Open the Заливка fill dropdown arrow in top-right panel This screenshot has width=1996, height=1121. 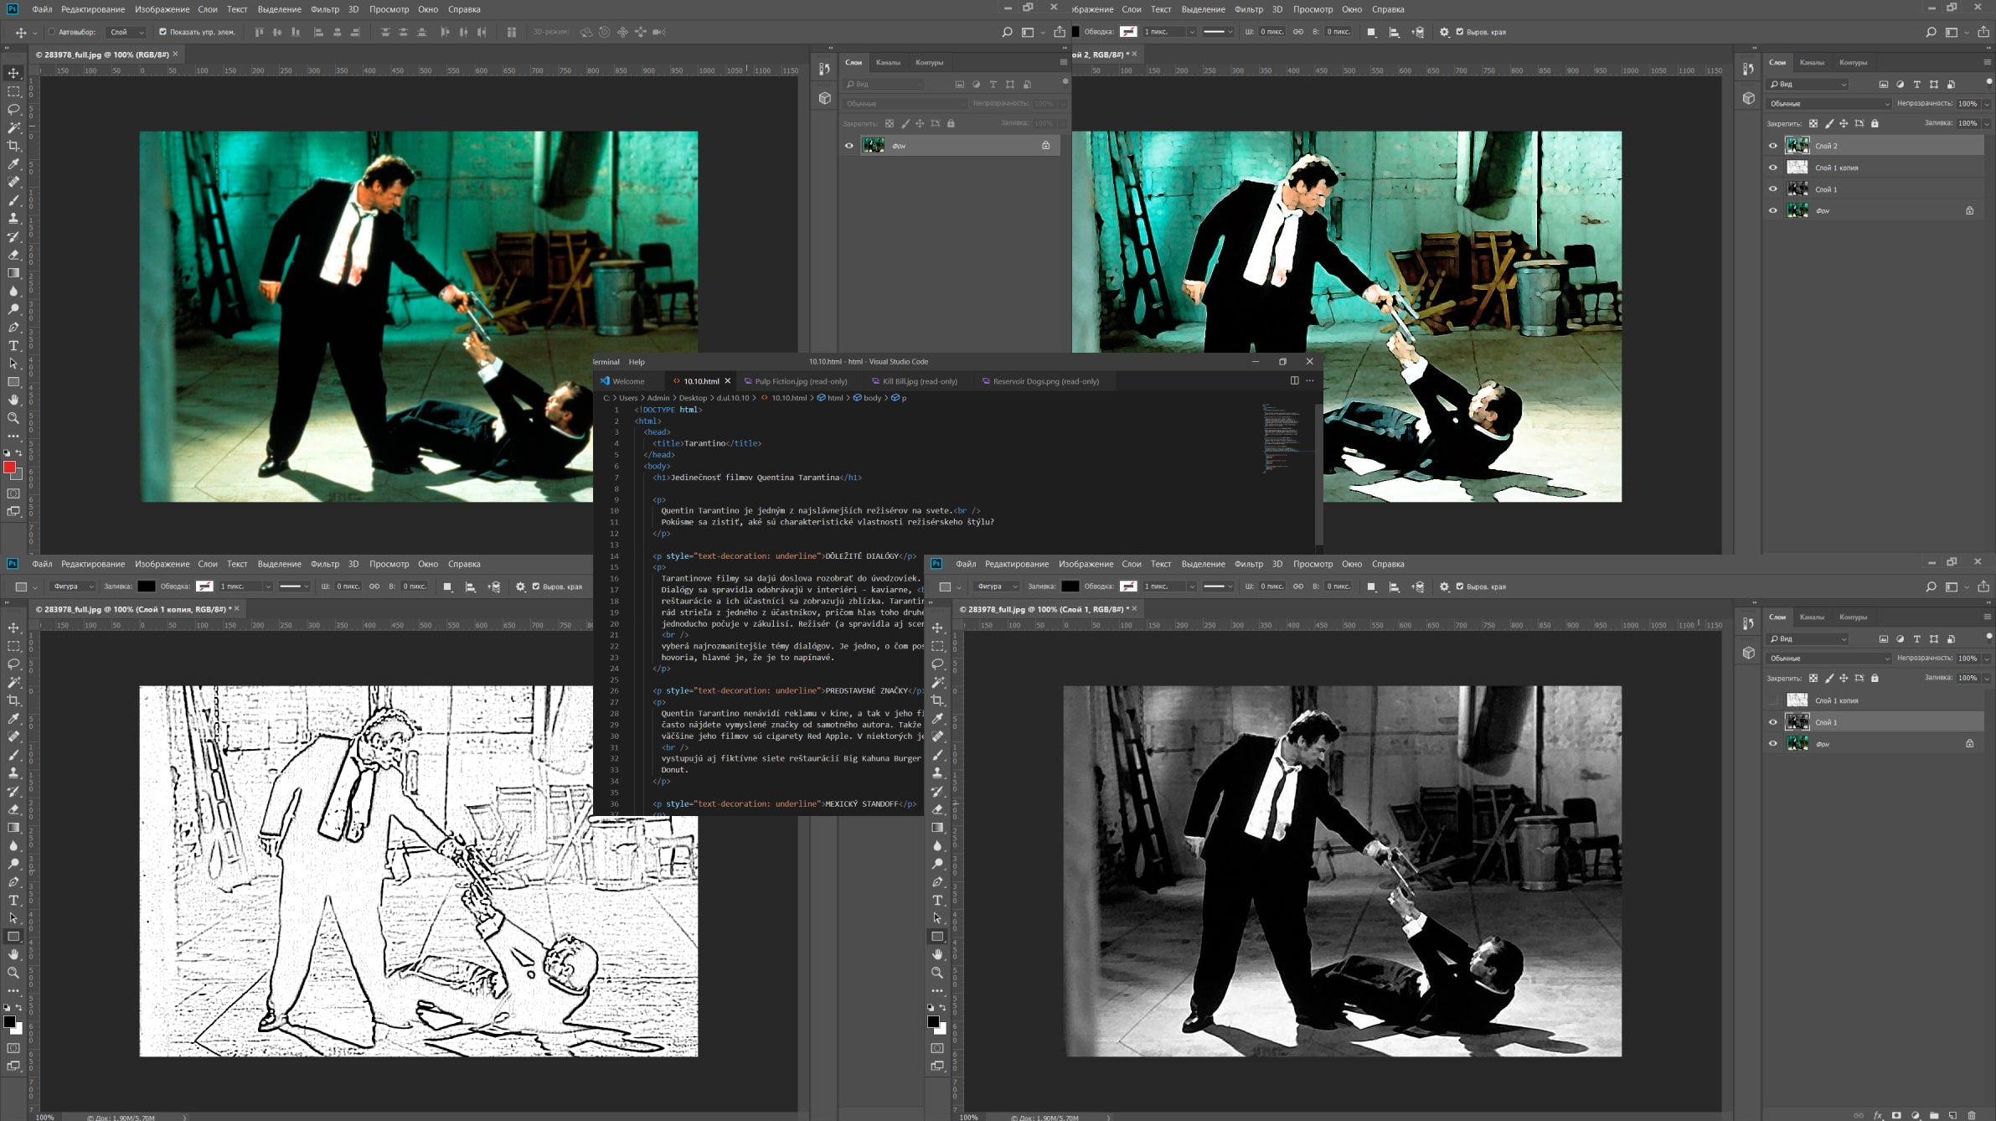[x=1987, y=123]
